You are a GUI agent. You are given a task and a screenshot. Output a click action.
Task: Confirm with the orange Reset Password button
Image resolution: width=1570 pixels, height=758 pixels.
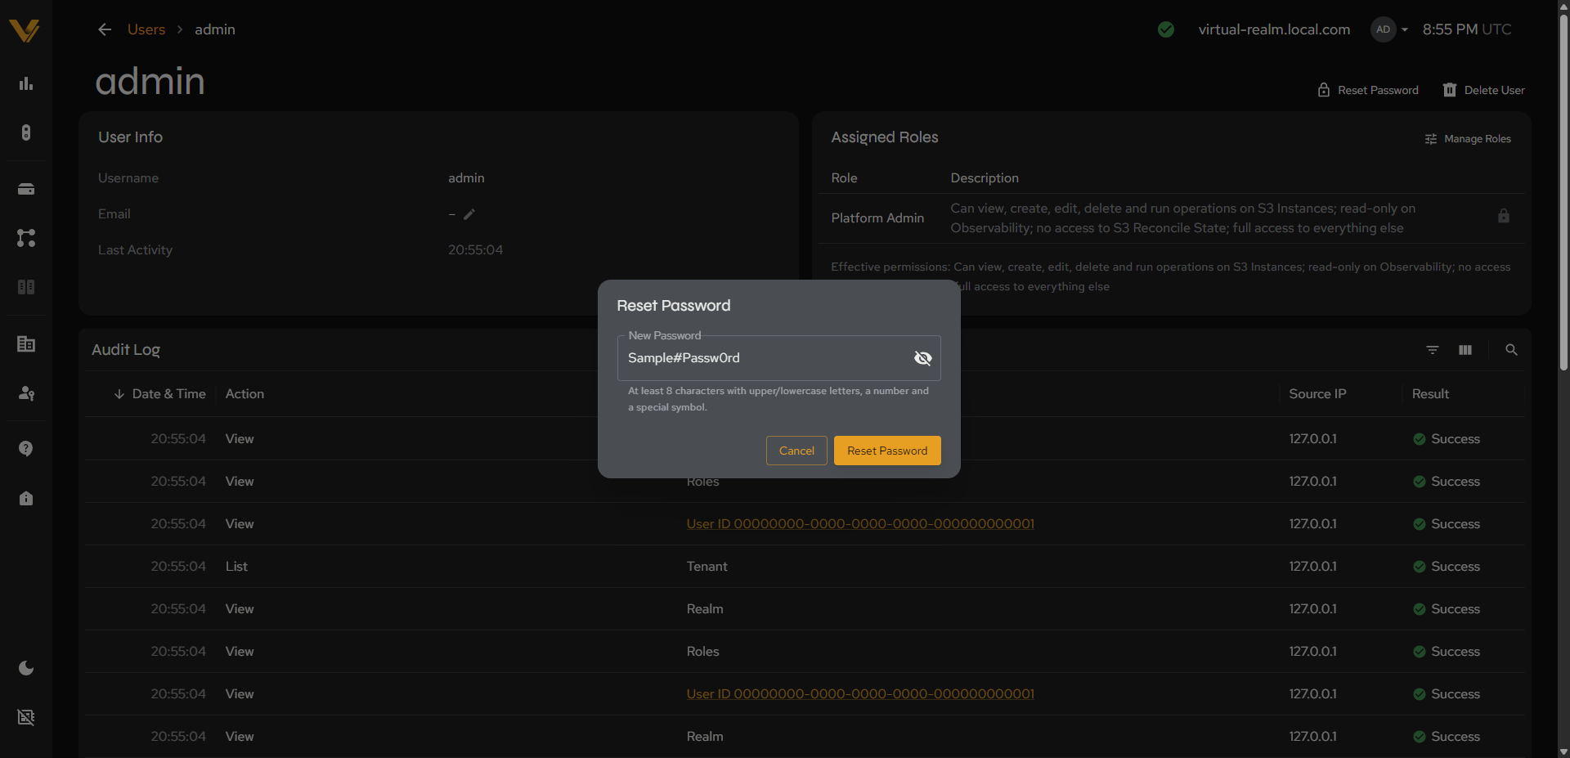(887, 451)
